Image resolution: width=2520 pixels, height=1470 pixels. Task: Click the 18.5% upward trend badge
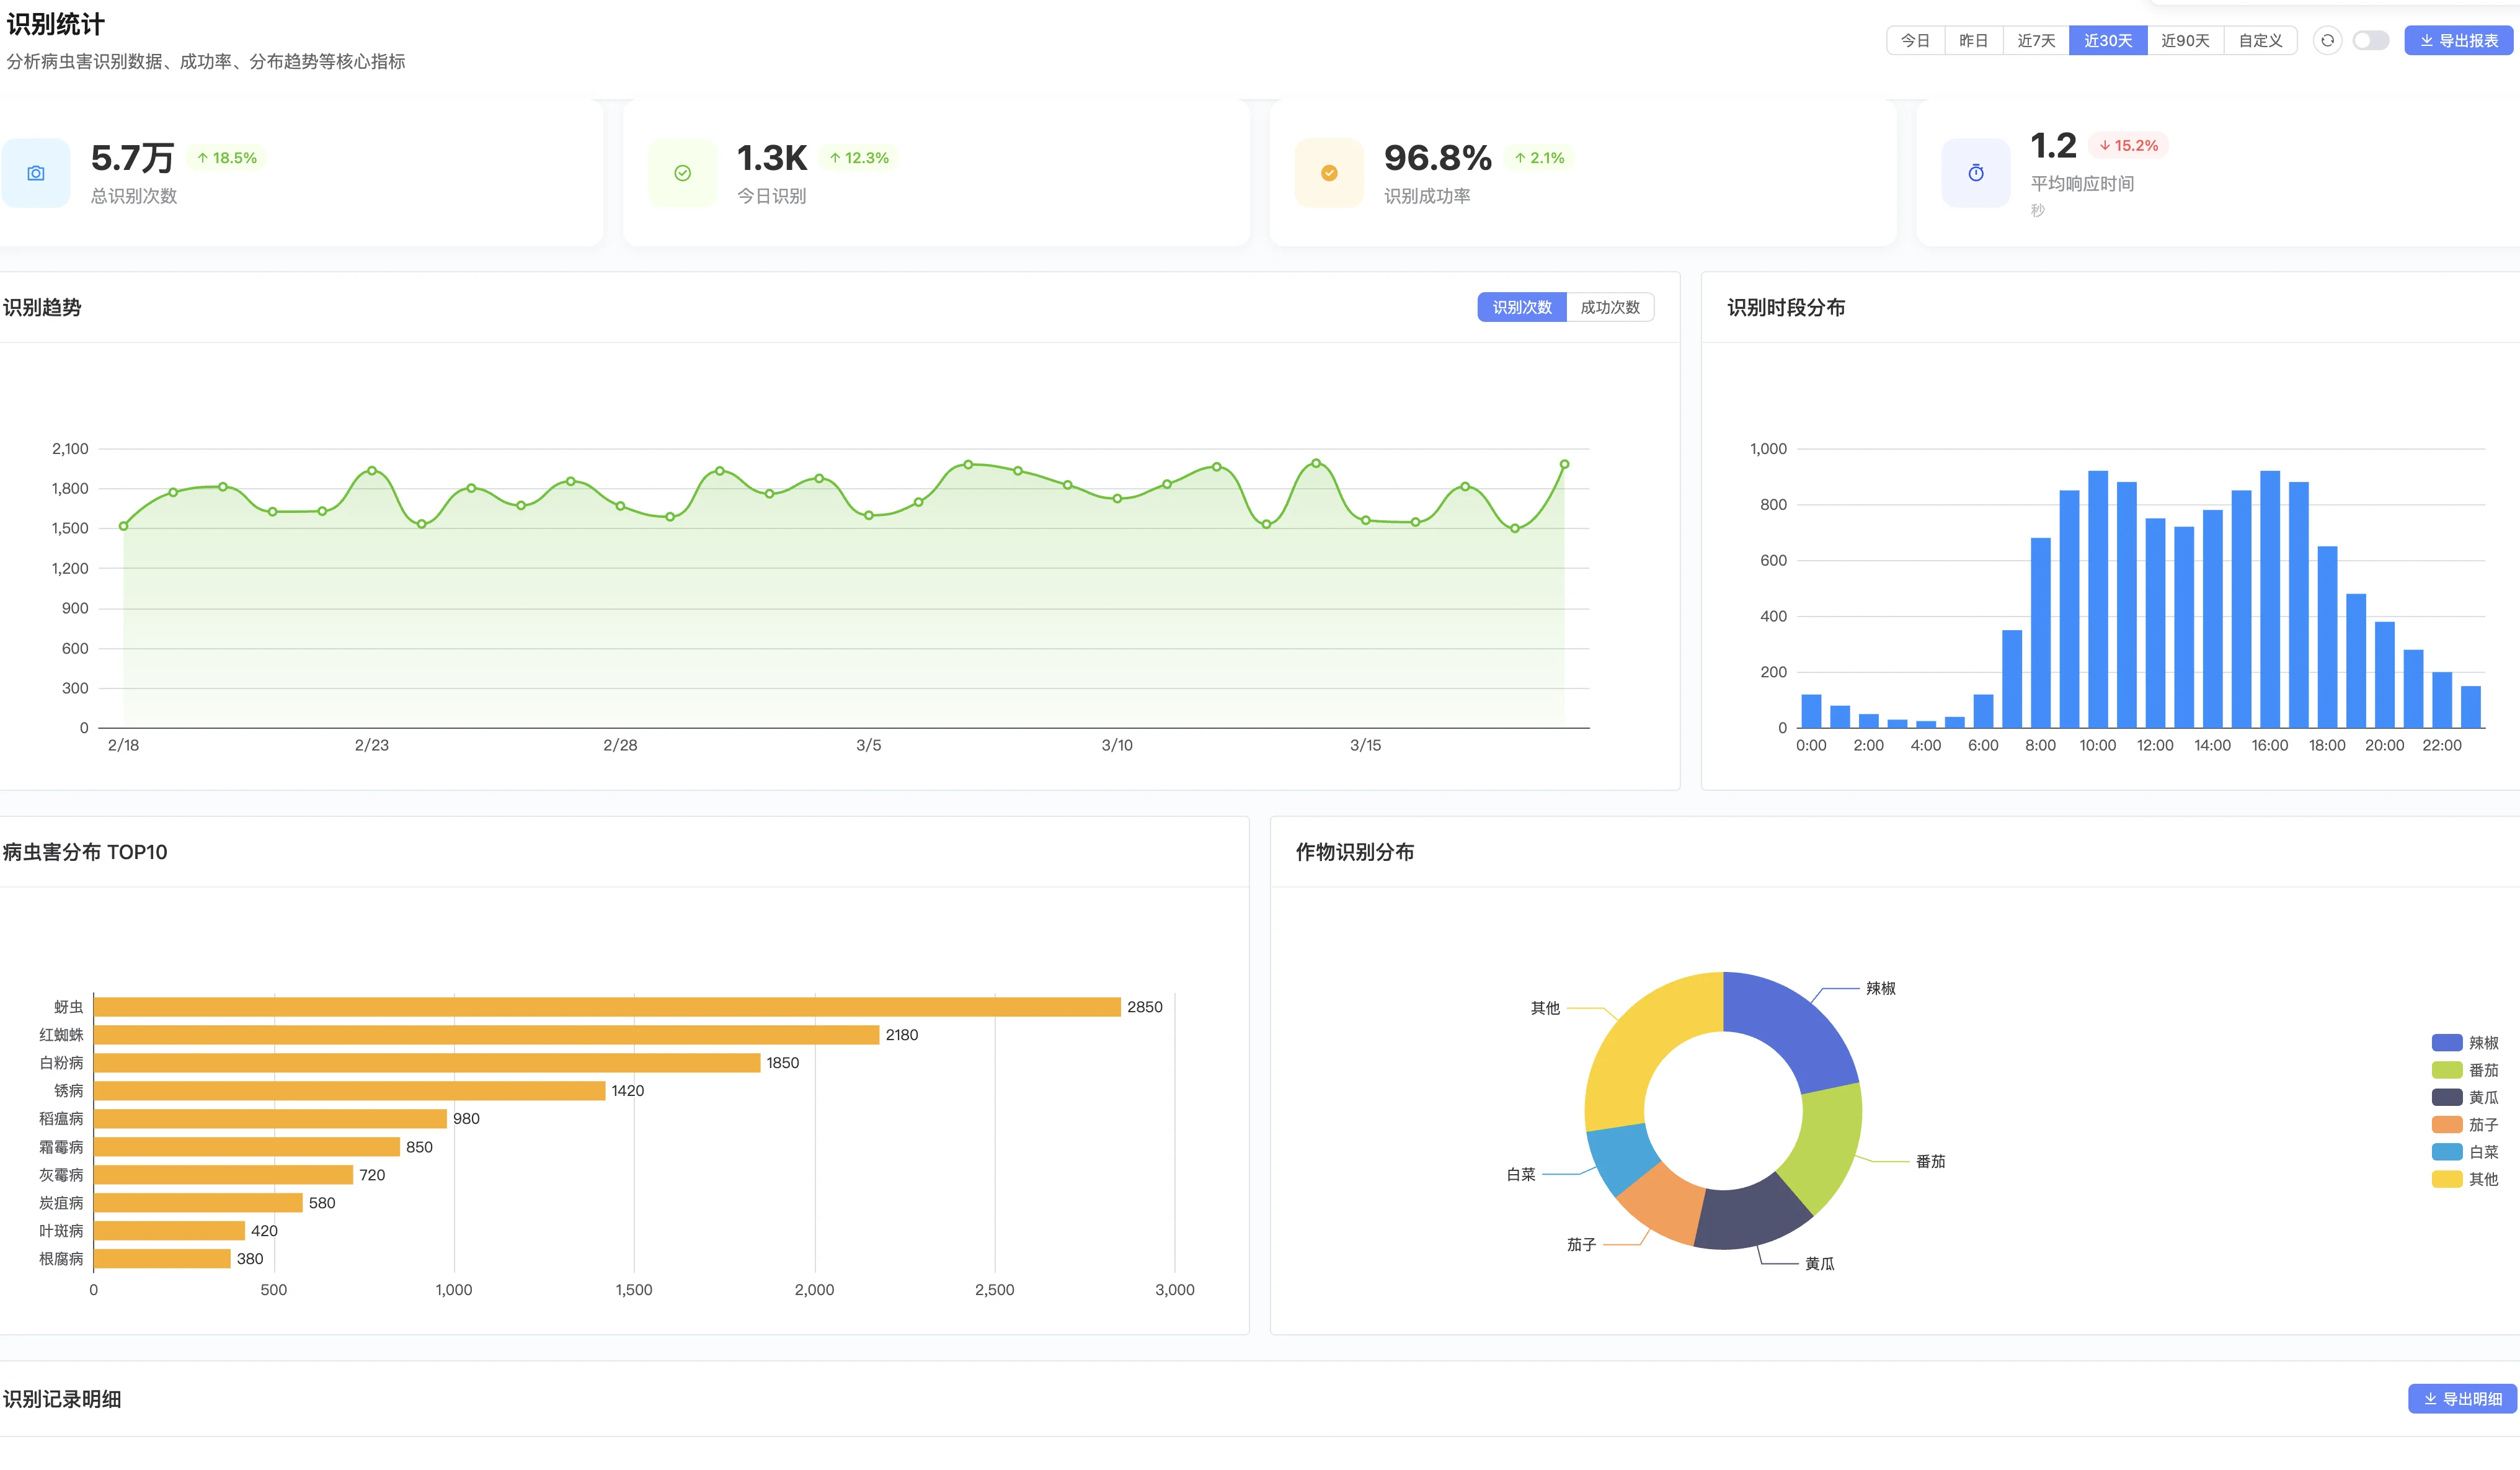(227, 158)
